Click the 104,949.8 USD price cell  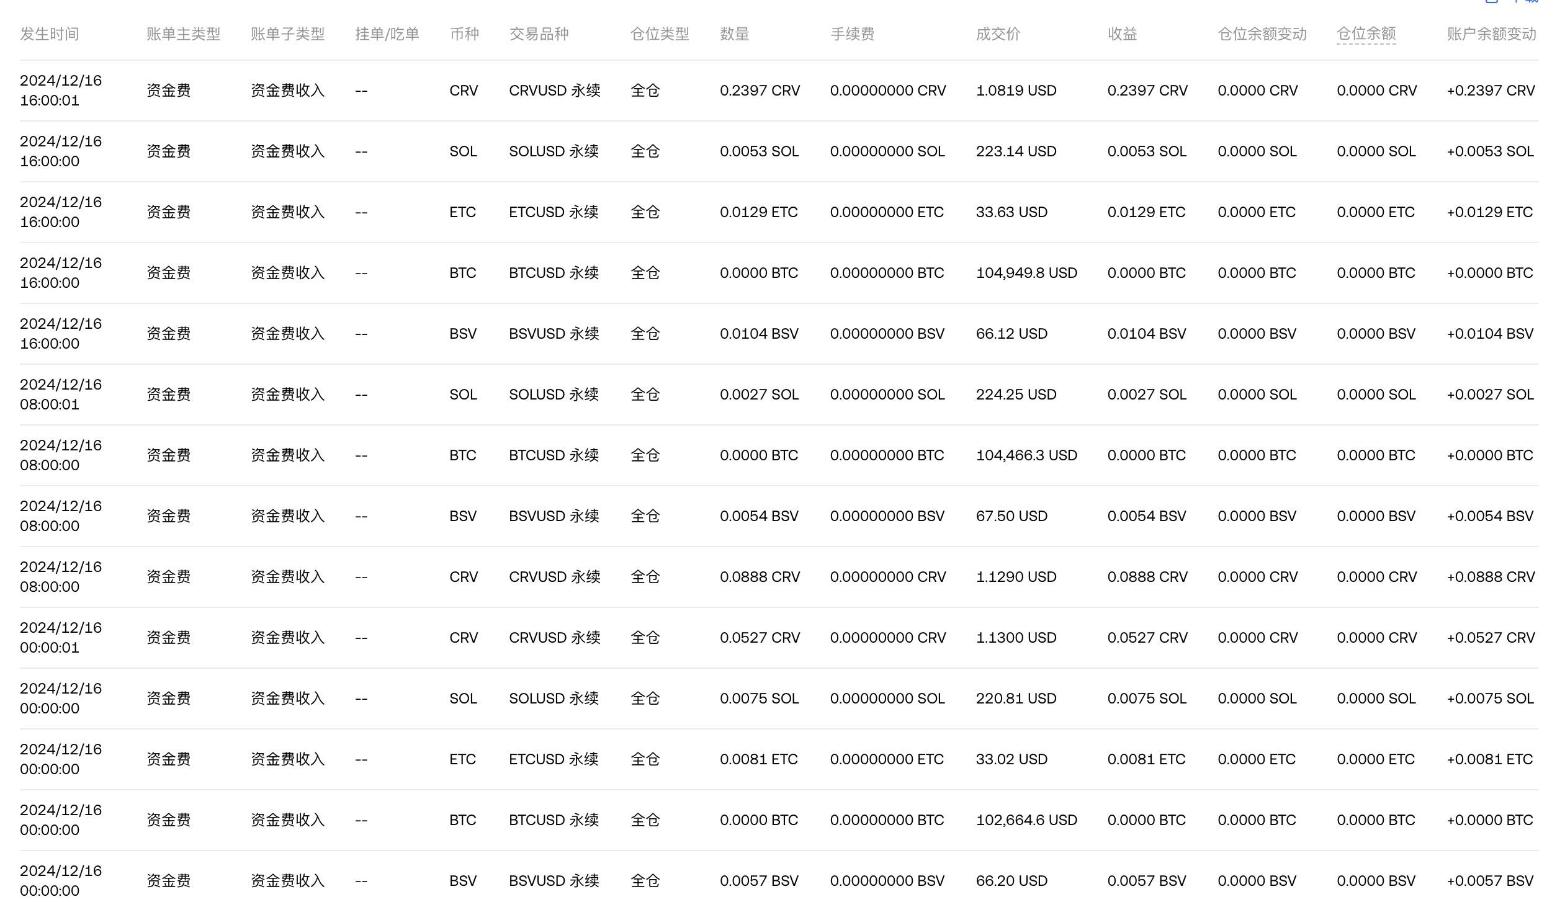click(x=1026, y=273)
